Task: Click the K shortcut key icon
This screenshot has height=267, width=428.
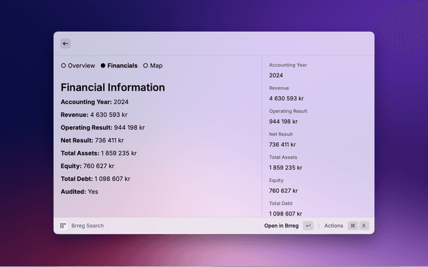Action: [x=364, y=226]
